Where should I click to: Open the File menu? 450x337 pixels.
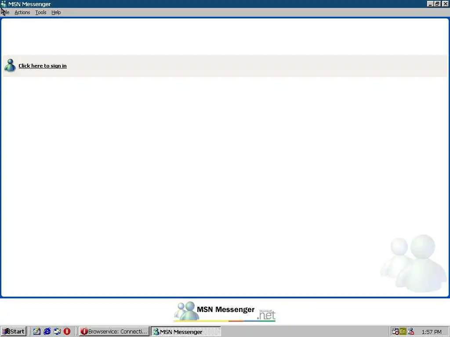pyautogui.click(x=5, y=12)
